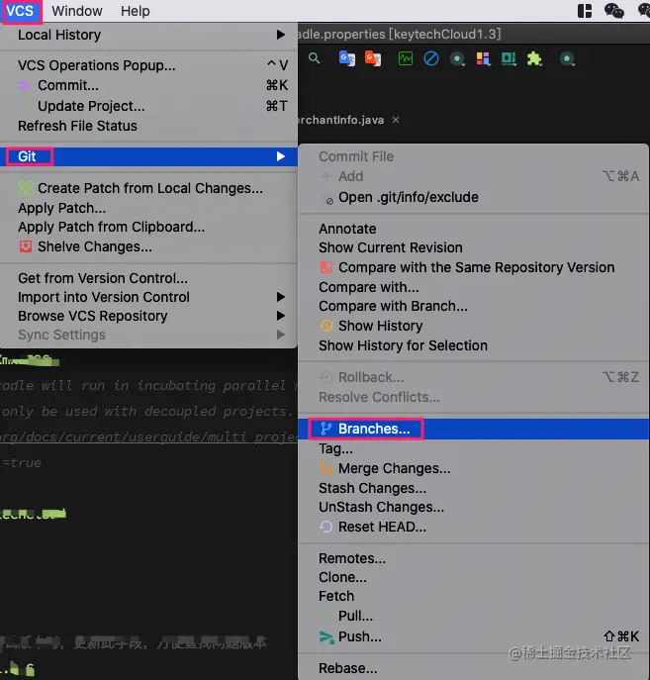Screen dimensions: 650x680
Task: Click the search magnifier toolbar icon
Action: coord(315,58)
